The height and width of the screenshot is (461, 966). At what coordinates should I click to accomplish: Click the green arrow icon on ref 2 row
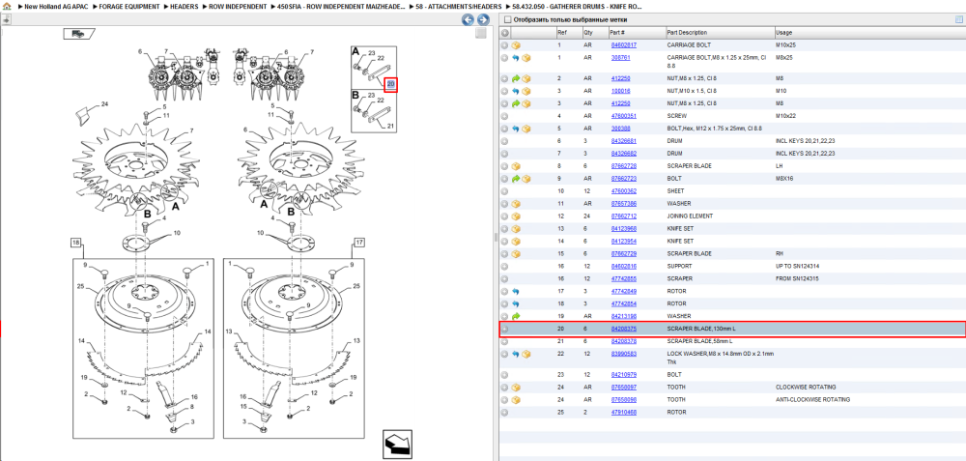tap(516, 79)
